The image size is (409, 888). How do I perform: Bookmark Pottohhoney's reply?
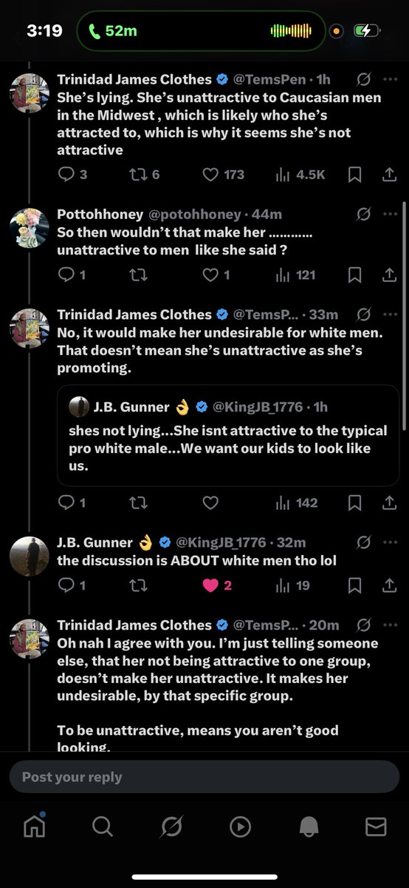pos(354,275)
